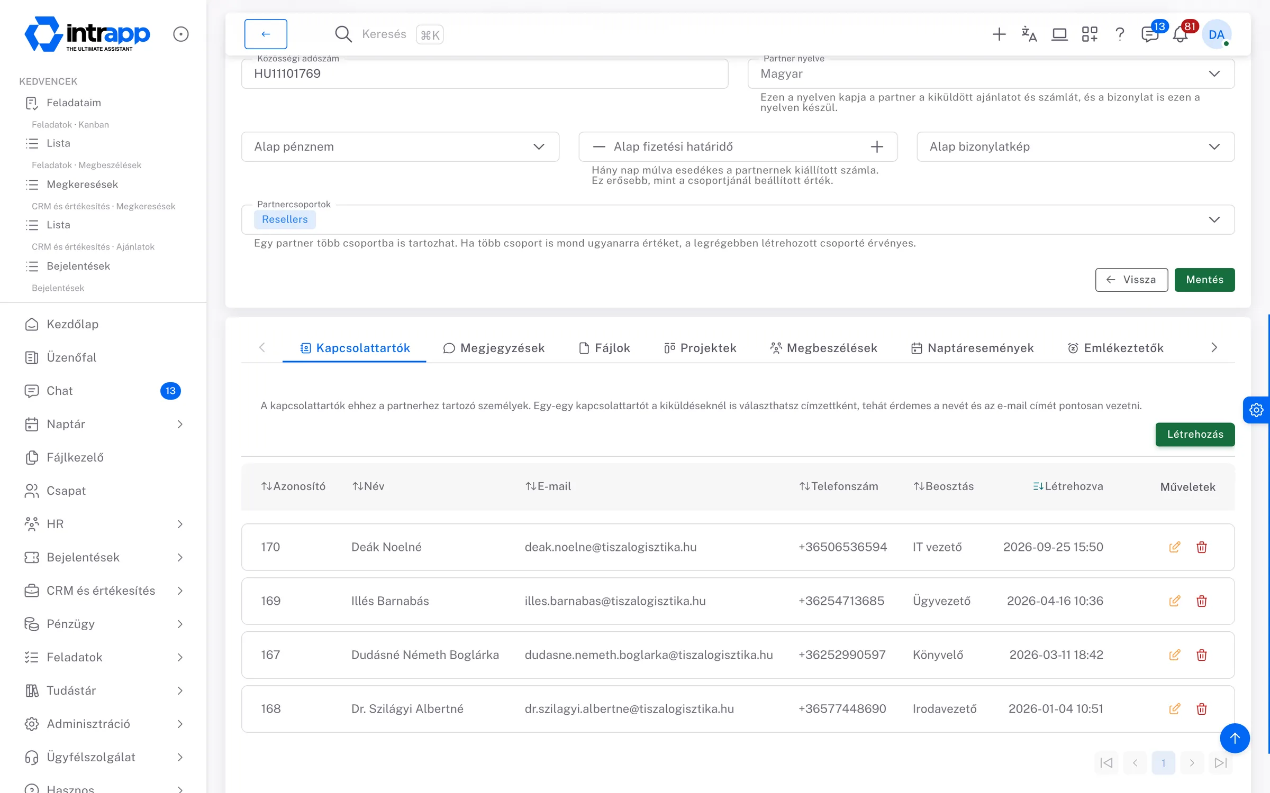Expand CRM és értékesítés sidebar menu

103,591
